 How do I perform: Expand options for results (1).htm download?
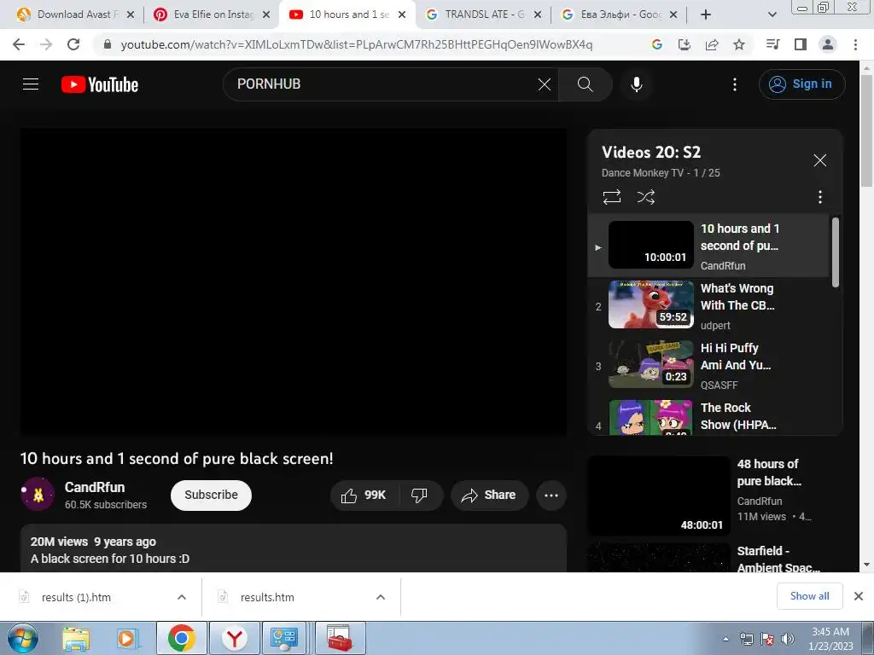click(x=182, y=597)
